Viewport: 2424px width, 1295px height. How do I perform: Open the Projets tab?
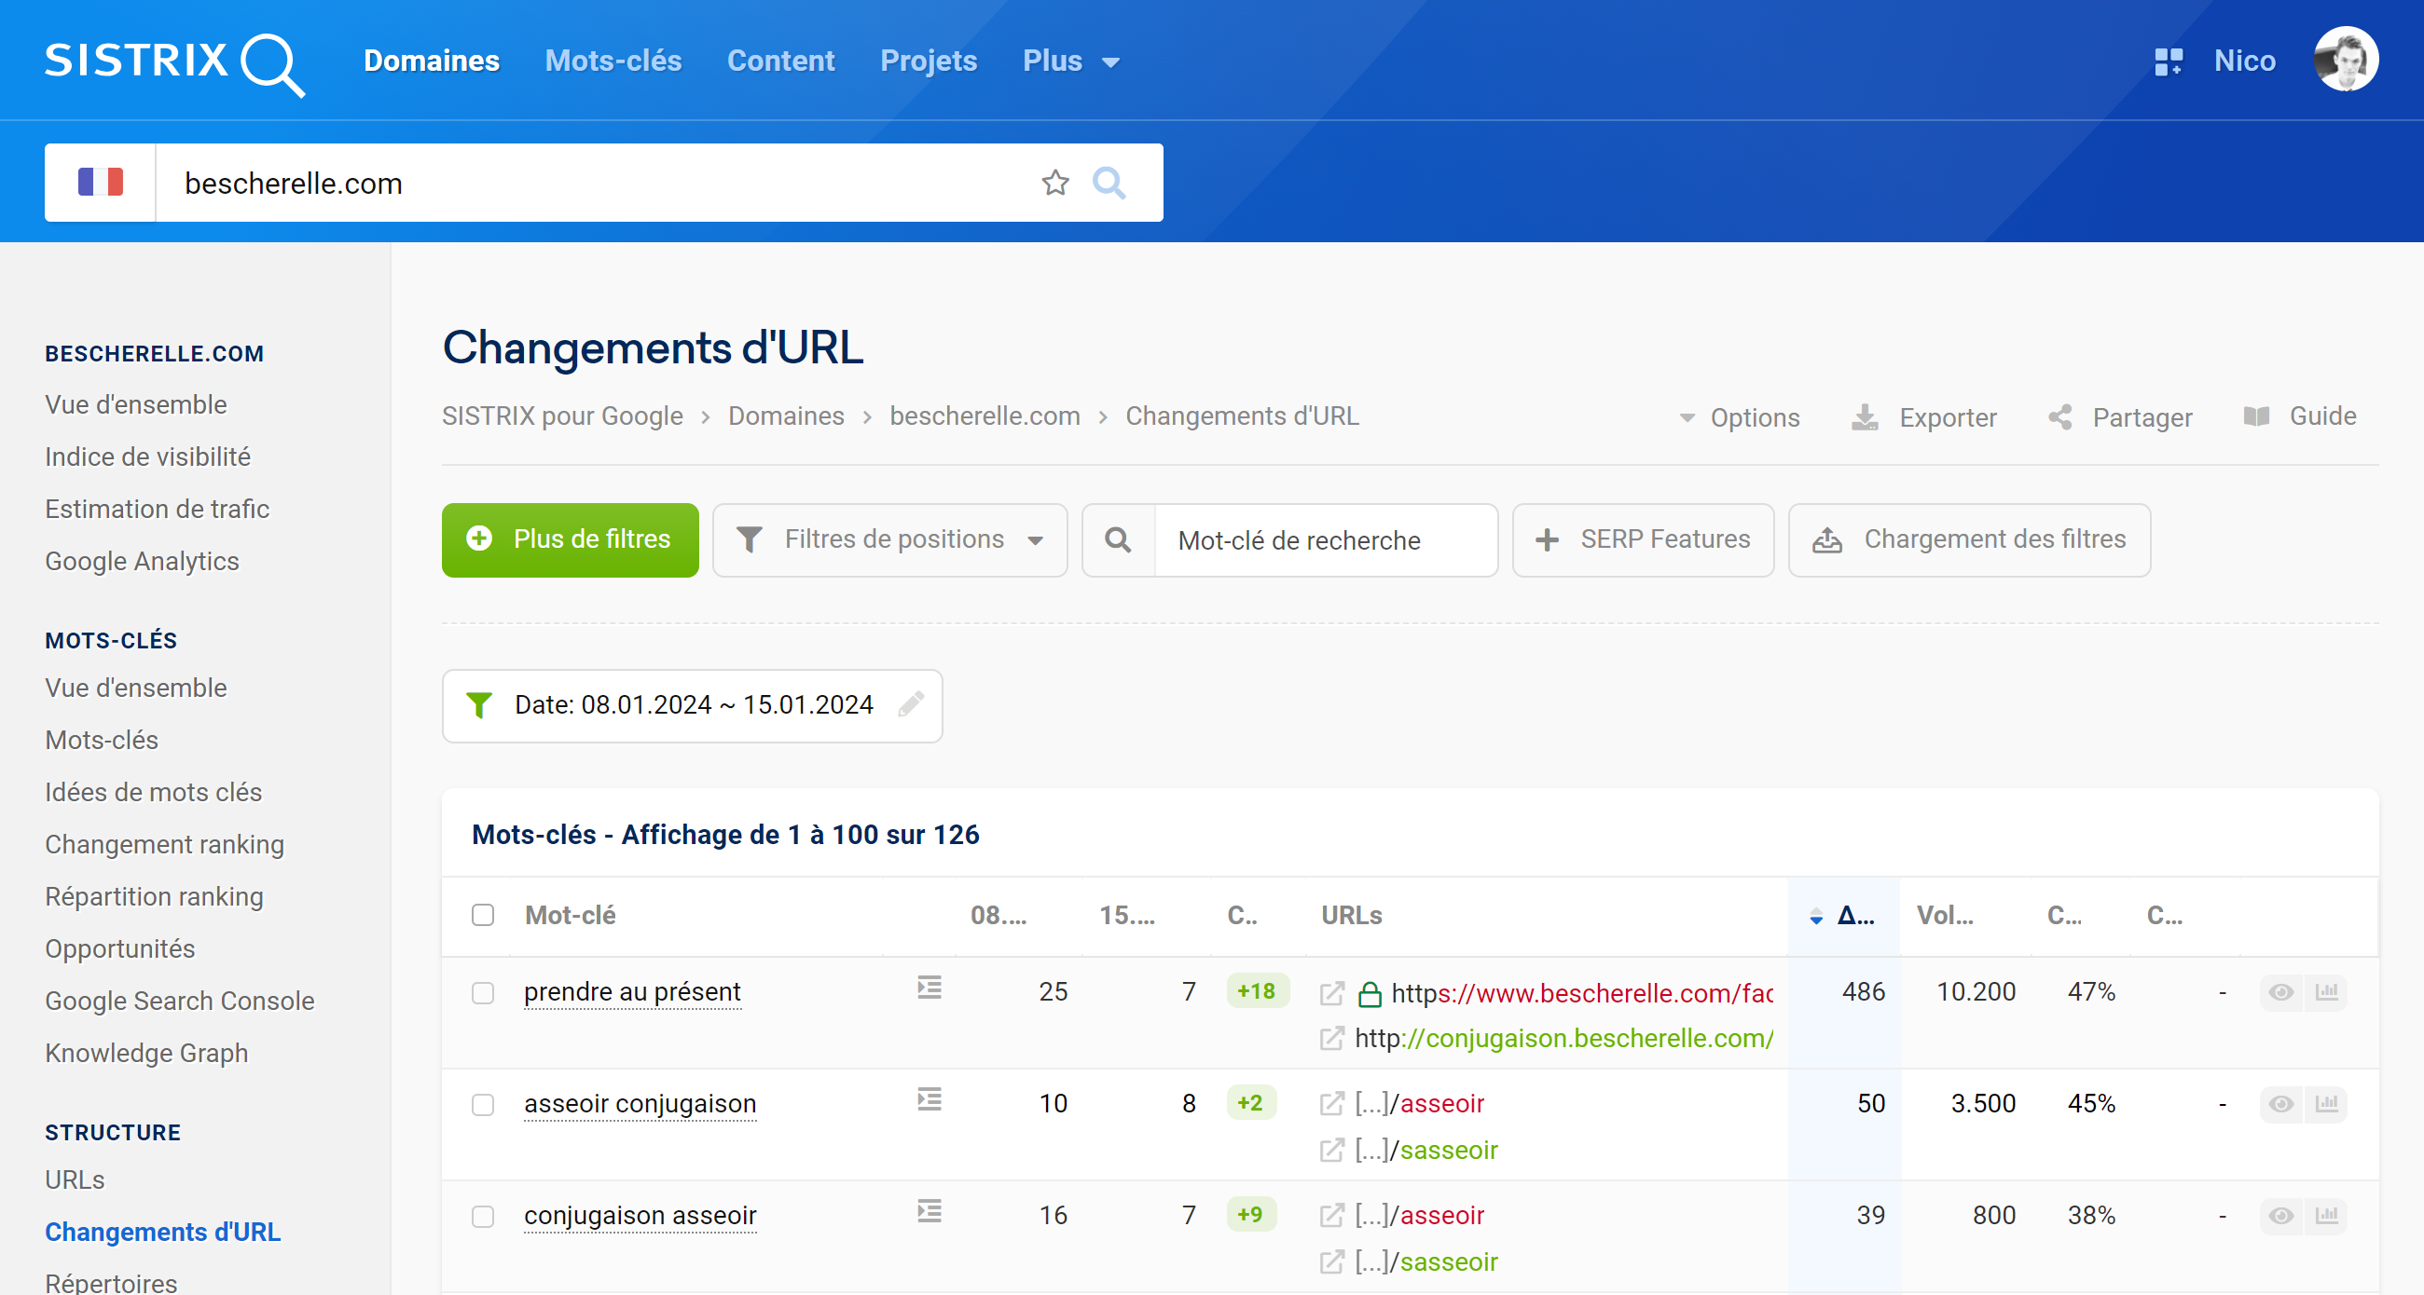(928, 61)
